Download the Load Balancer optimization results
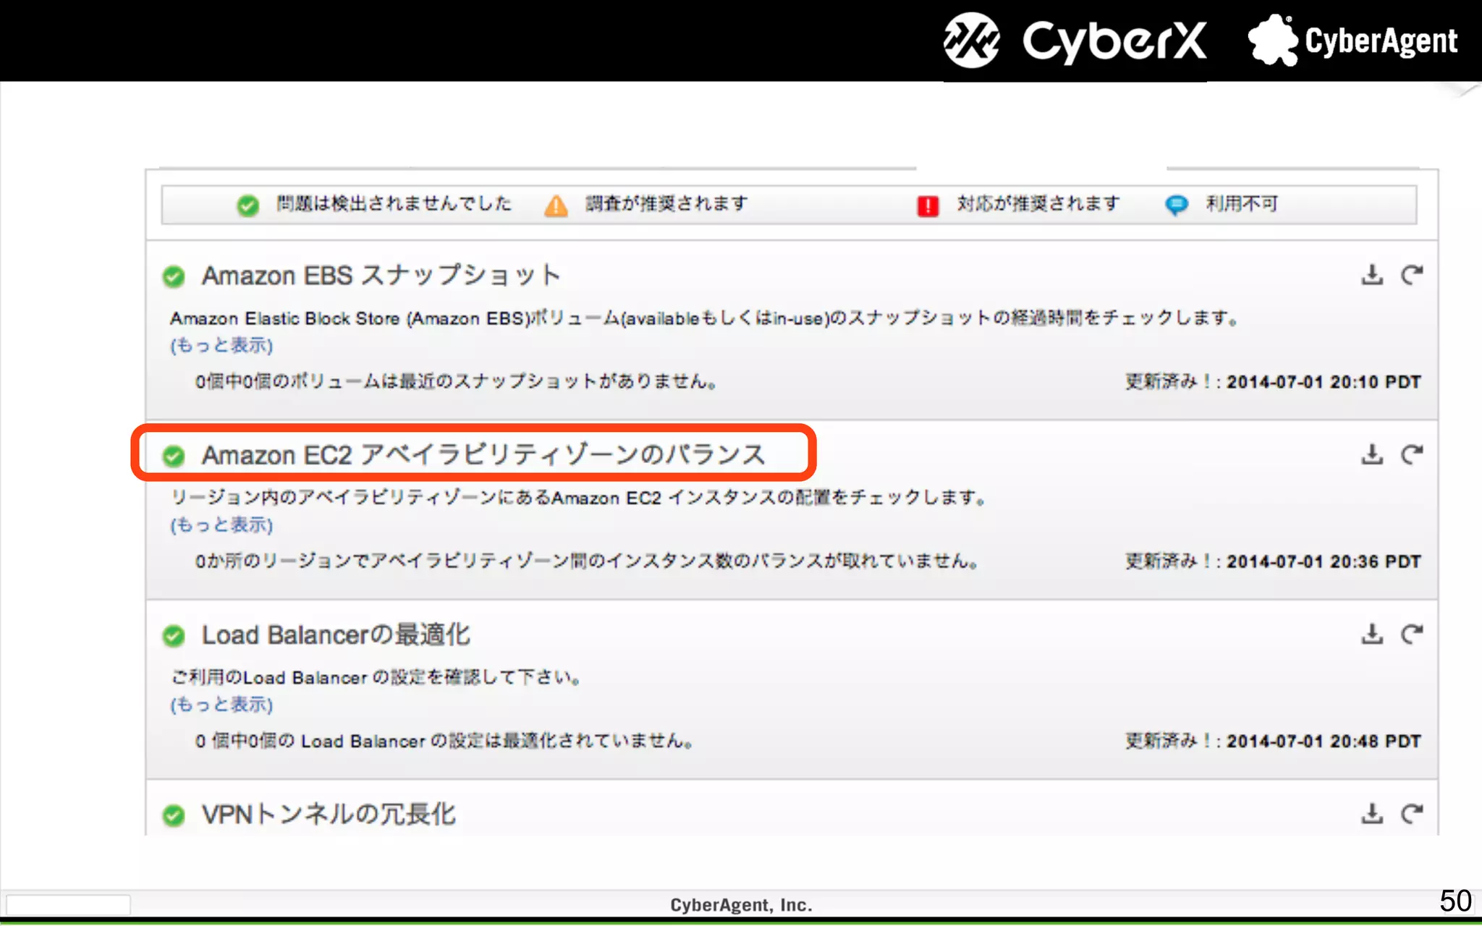This screenshot has width=1482, height=926. [1371, 634]
